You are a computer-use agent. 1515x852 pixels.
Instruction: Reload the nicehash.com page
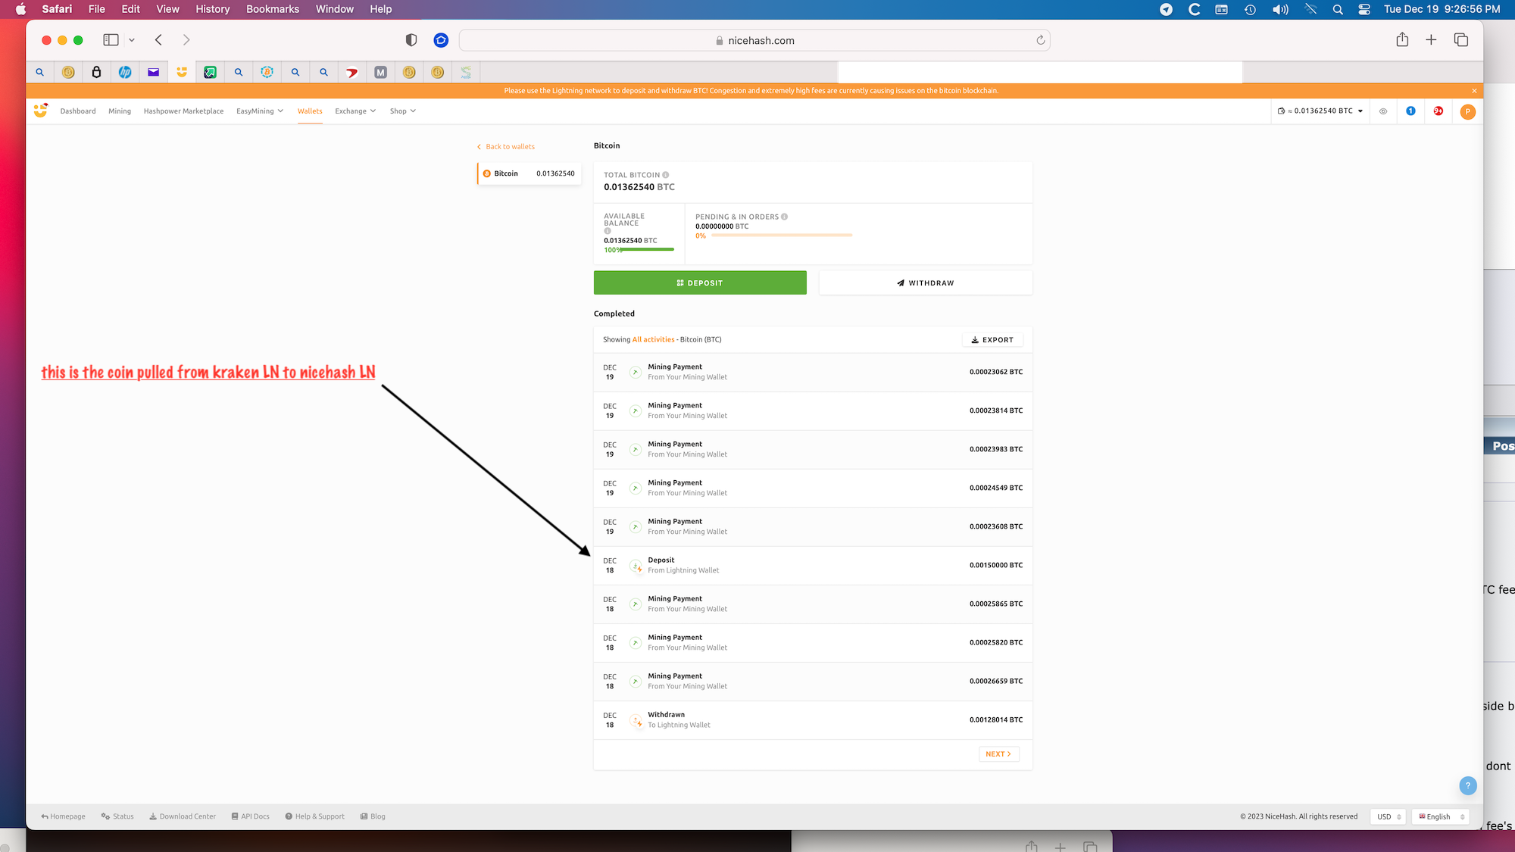[x=1041, y=40]
